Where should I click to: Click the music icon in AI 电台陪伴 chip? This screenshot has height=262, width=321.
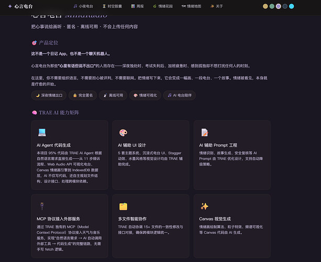click(170, 95)
